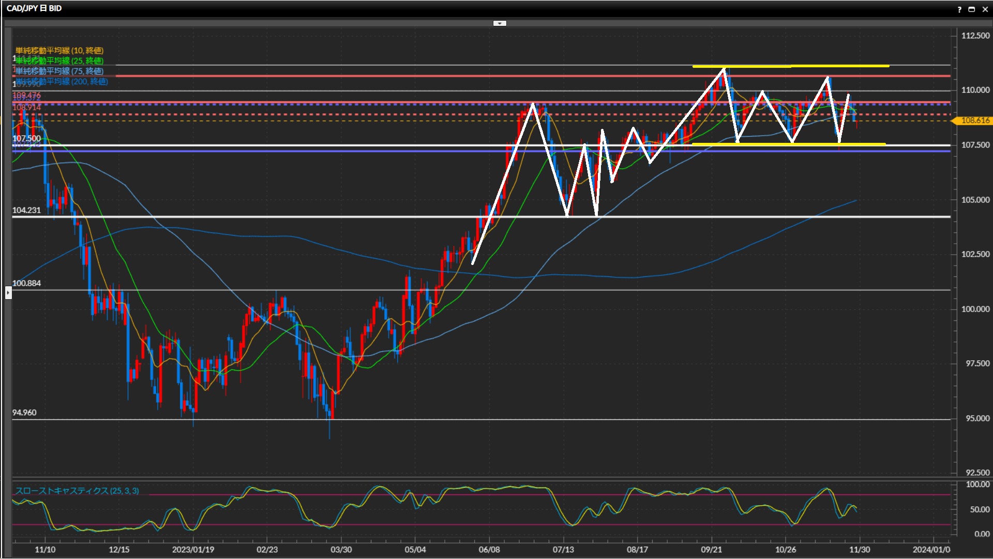Viewport: 993px width, 559px height.
Task: Select the 100.884 horizontal line label
Action: click(26, 283)
